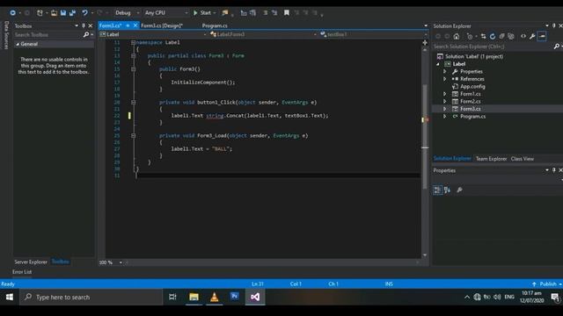Open the 100 % zoom level dropdown

[121, 262]
